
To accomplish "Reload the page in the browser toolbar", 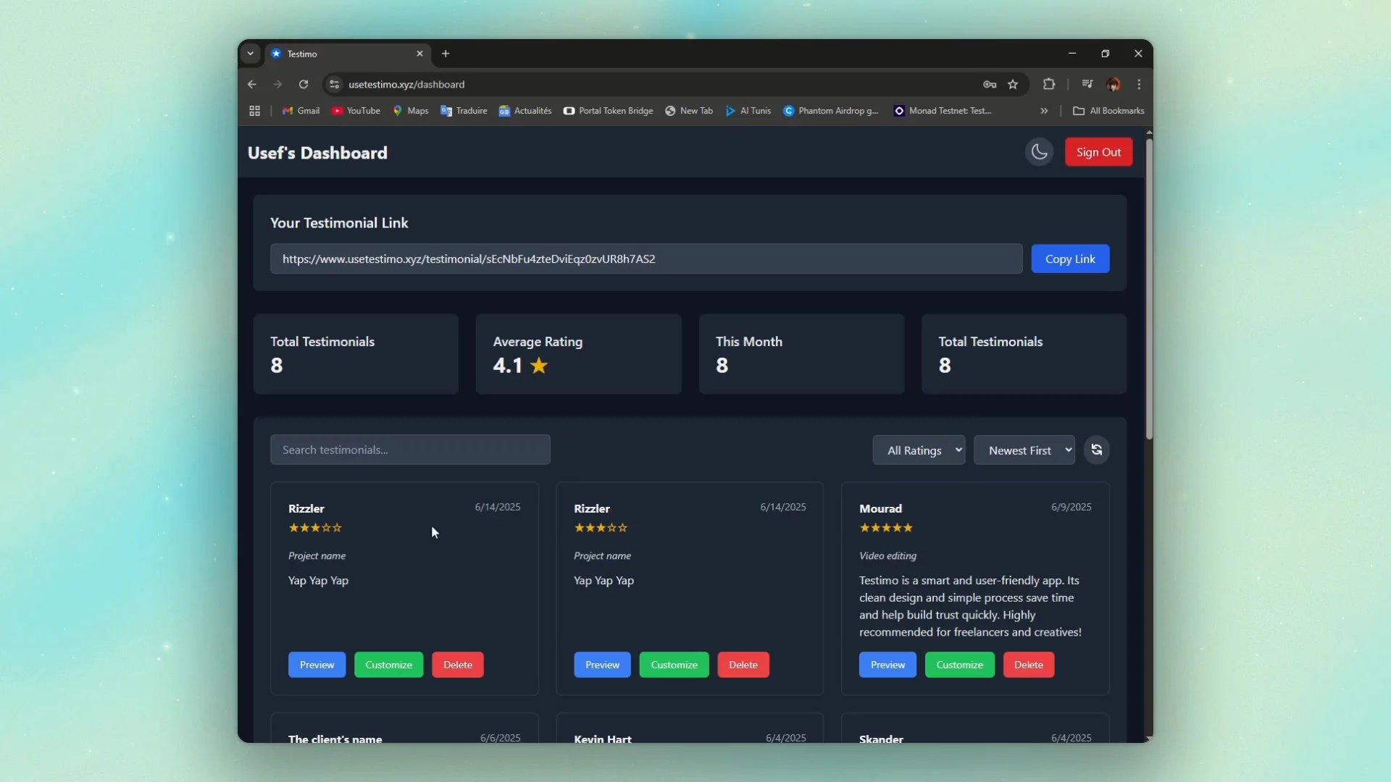I will click(x=304, y=84).
